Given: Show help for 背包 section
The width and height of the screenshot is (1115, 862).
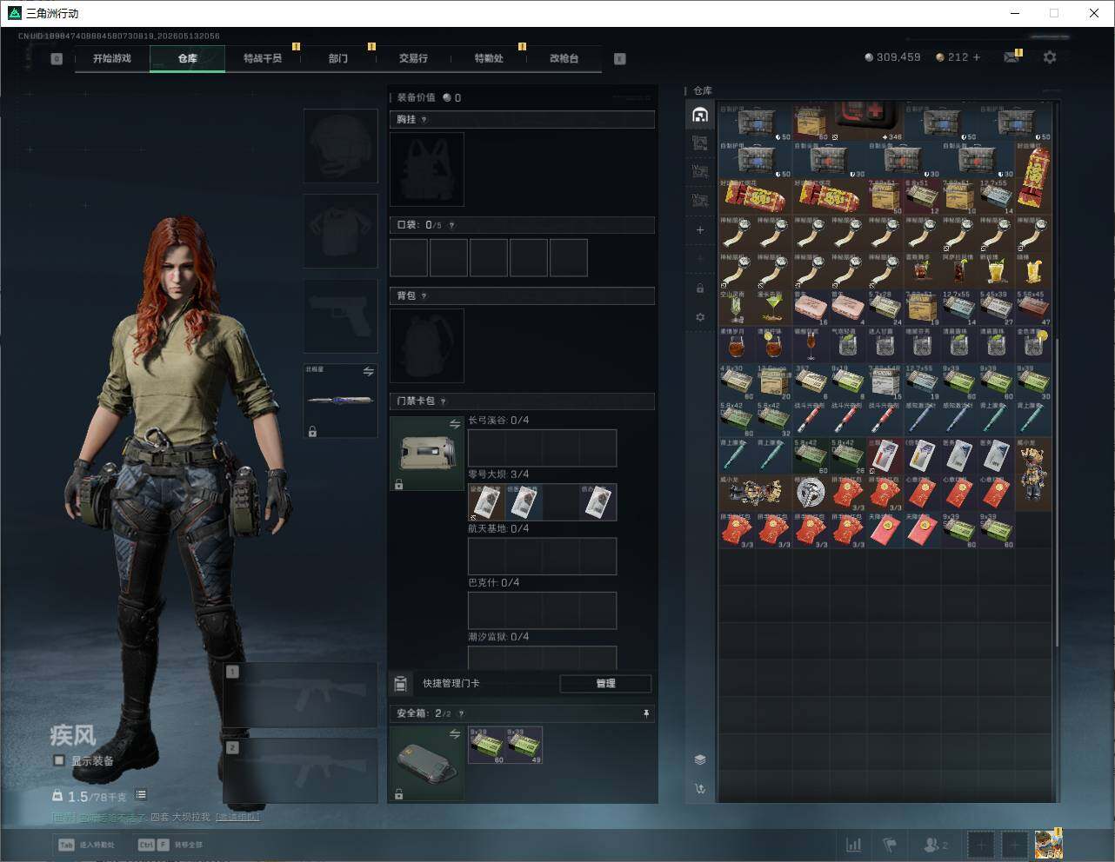Looking at the screenshot, I should (x=424, y=296).
